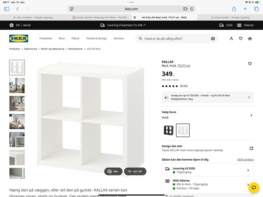Select first thumbnail of white shelf

[17, 68]
